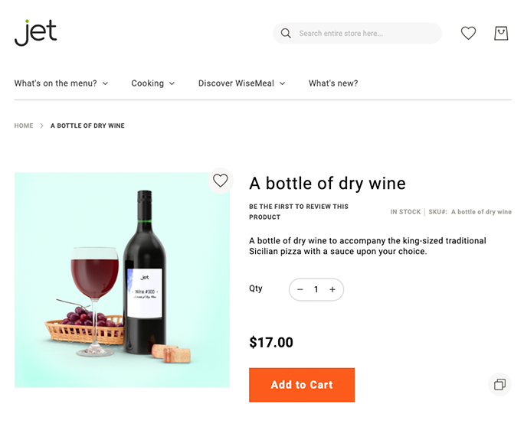Click the Add to Cart button

(302, 385)
